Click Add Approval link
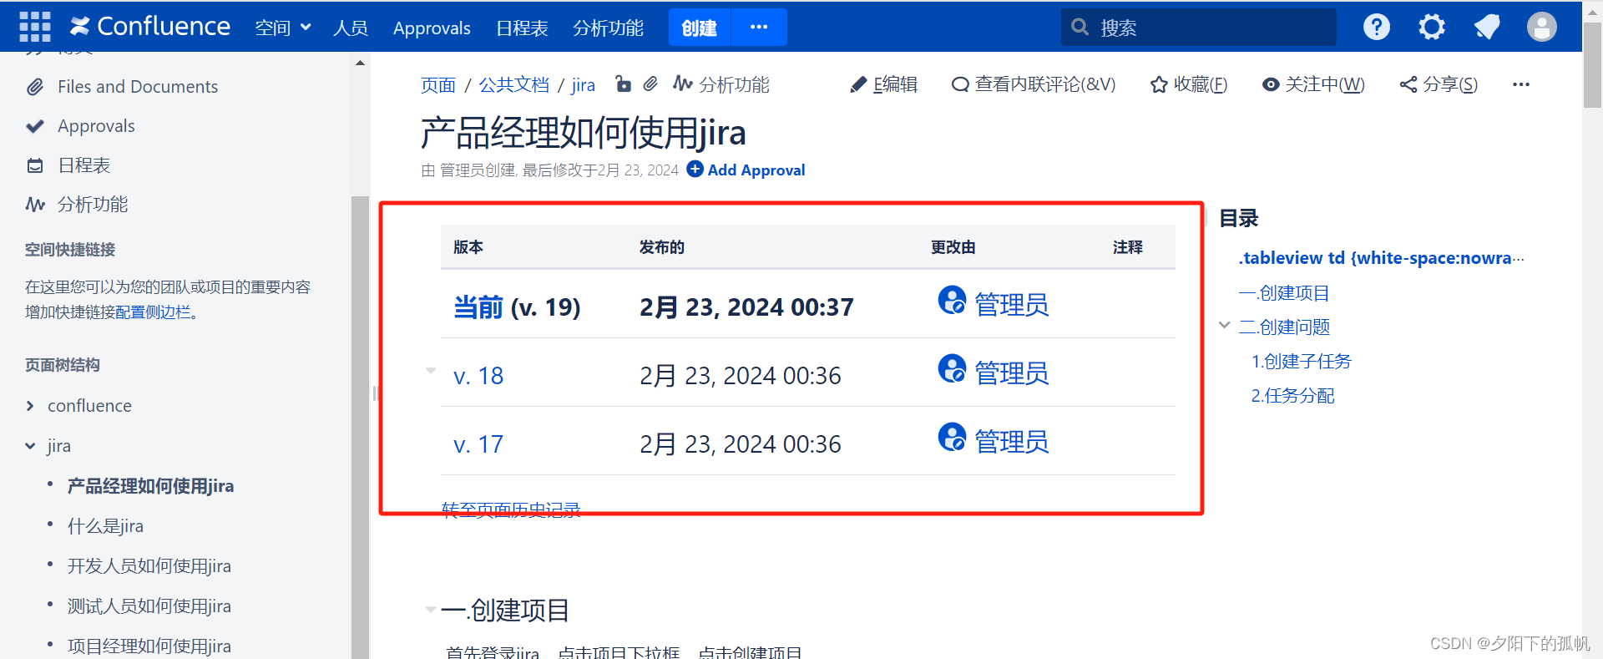Image resolution: width=1603 pixels, height=659 pixels. point(756,170)
